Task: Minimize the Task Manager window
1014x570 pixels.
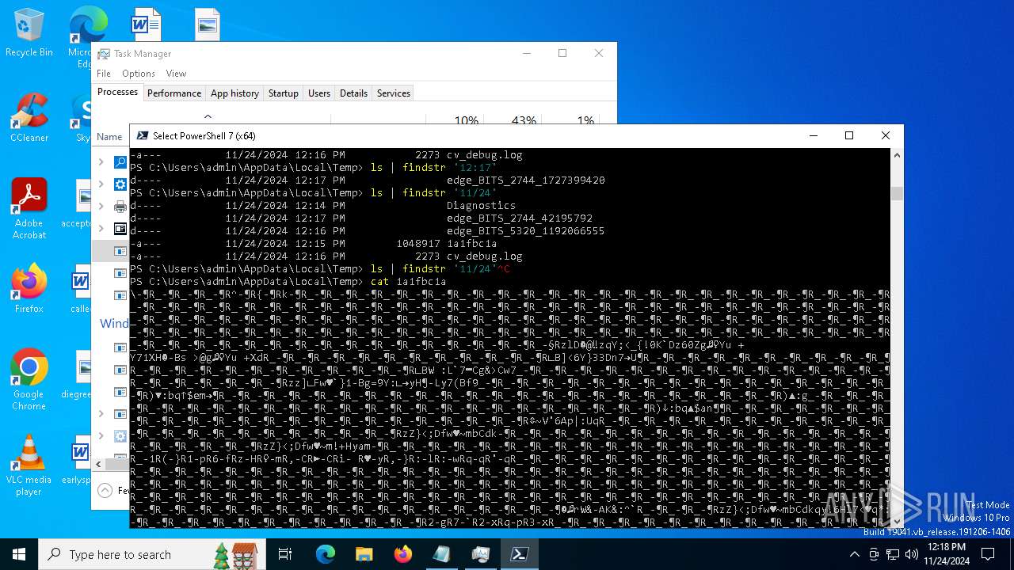Action: [x=526, y=54]
